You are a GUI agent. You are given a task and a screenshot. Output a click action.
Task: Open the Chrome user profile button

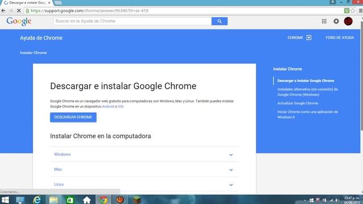click(333, 2)
